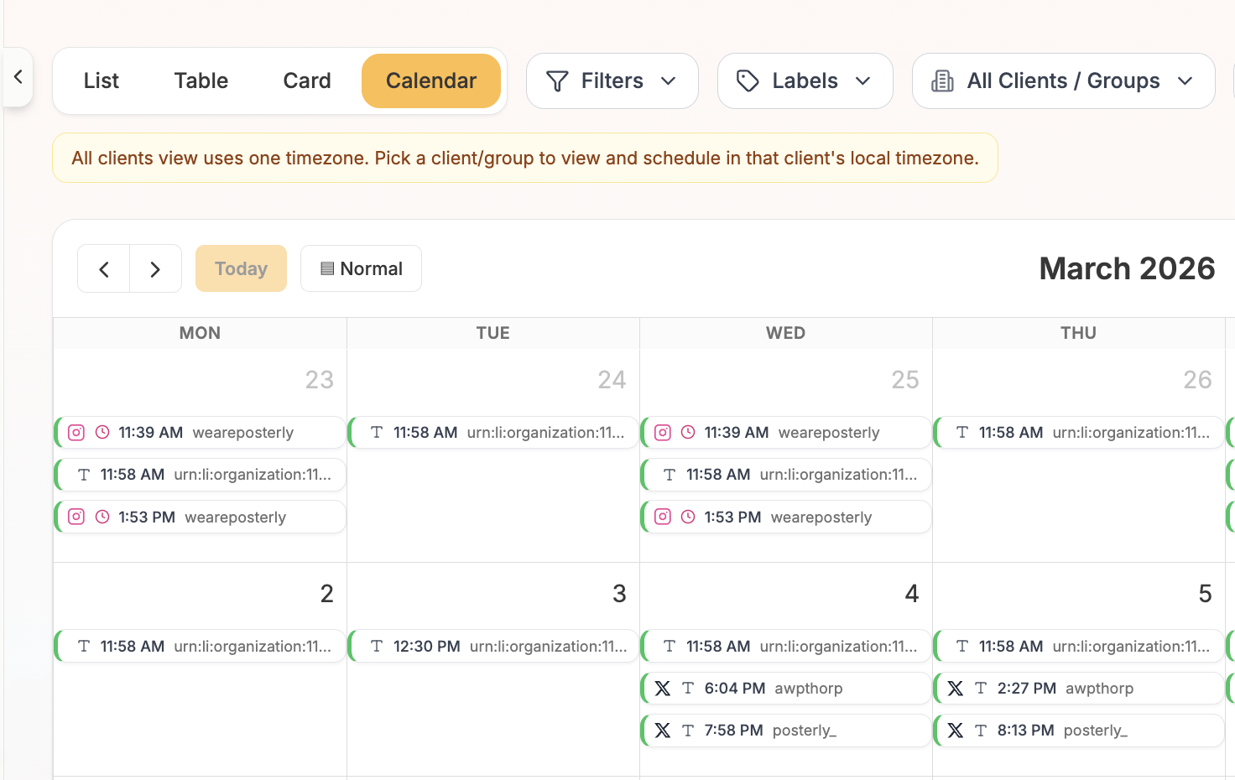Click the X icon on Thursday's 8:13 PM posterly_ post
This screenshot has height=780, width=1235.
click(x=955, y=730)
